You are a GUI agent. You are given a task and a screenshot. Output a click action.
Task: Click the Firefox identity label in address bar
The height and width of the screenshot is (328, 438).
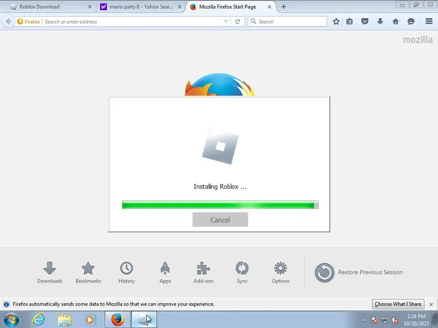click(x=29, y=21)
